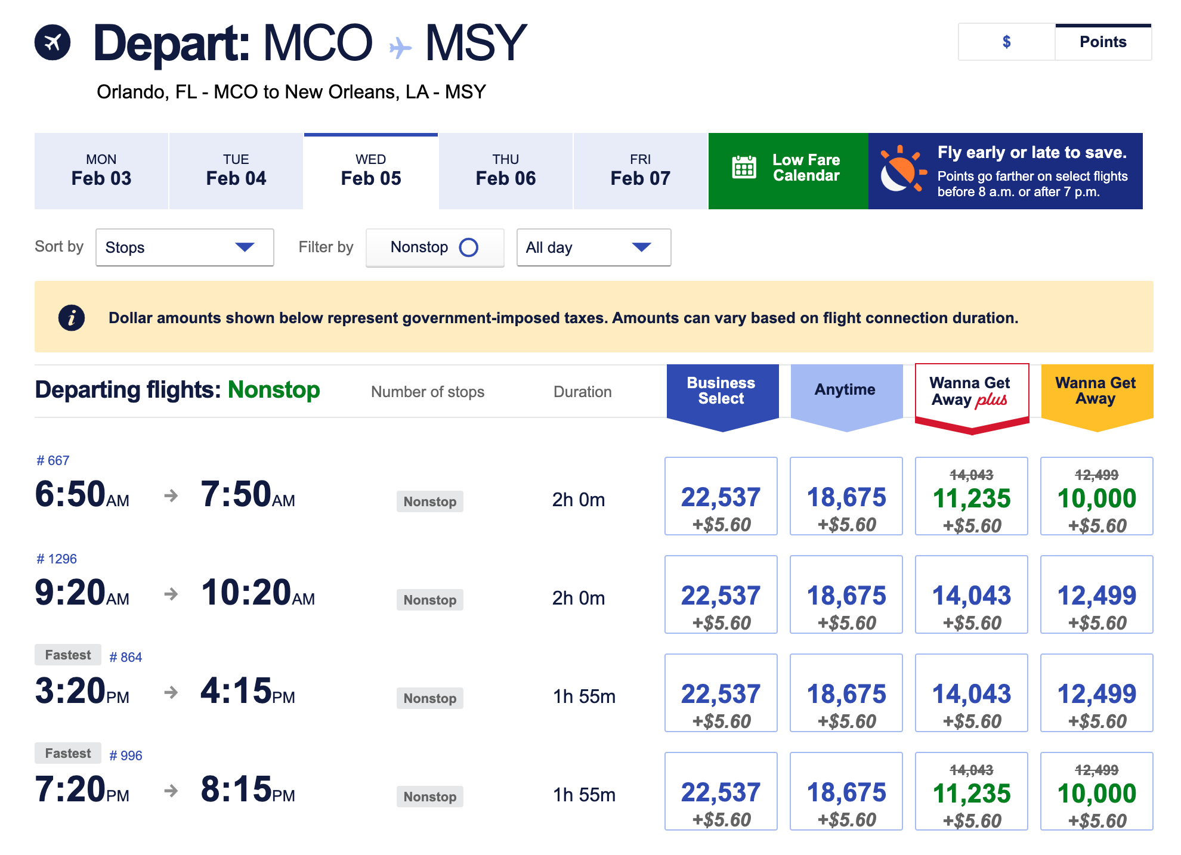Click the arrow between flight 1296's times
The image size is (1181, 855).
point(172,594)
